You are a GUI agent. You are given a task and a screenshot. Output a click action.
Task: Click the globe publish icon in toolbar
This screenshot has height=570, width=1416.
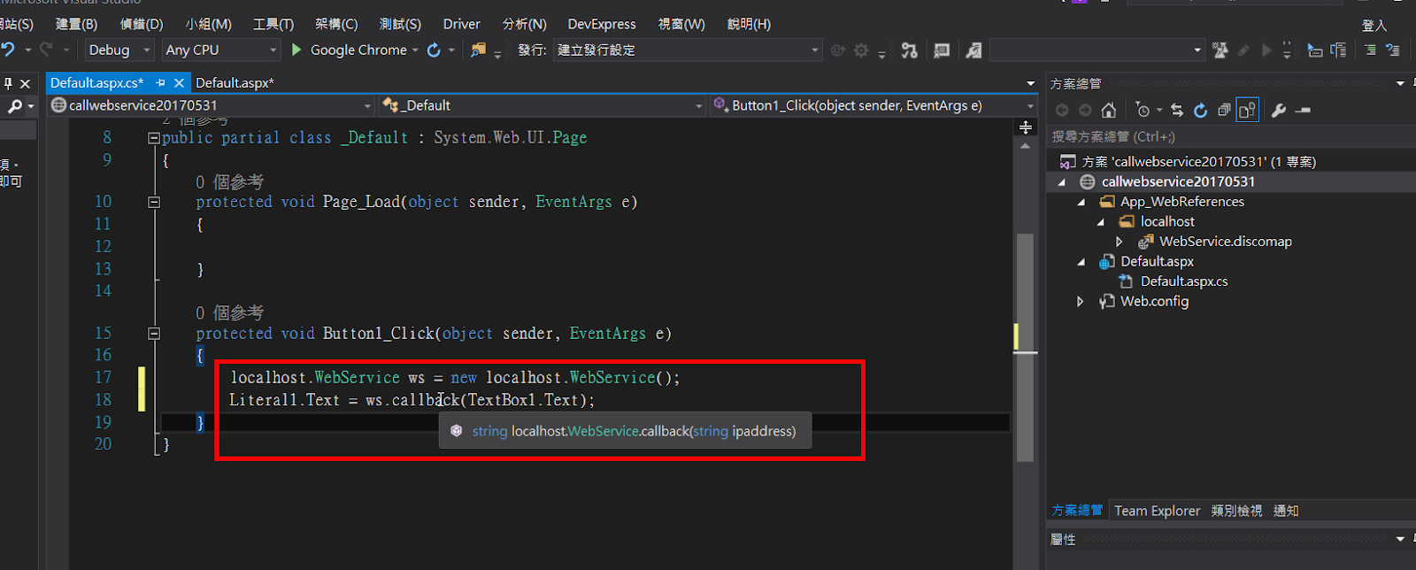pyautogui.click(x=837, y=50)
